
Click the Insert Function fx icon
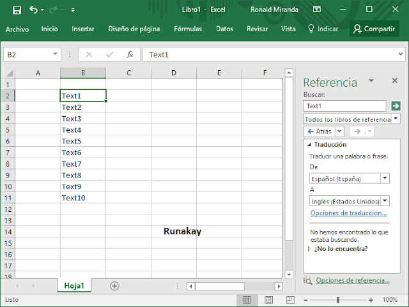130,54
